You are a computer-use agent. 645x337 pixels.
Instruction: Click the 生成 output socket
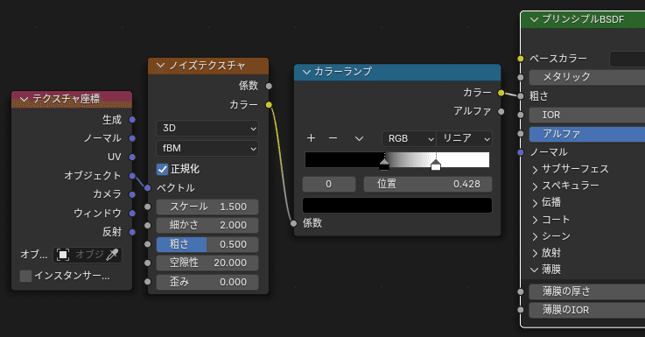click(x=132, y=120)
